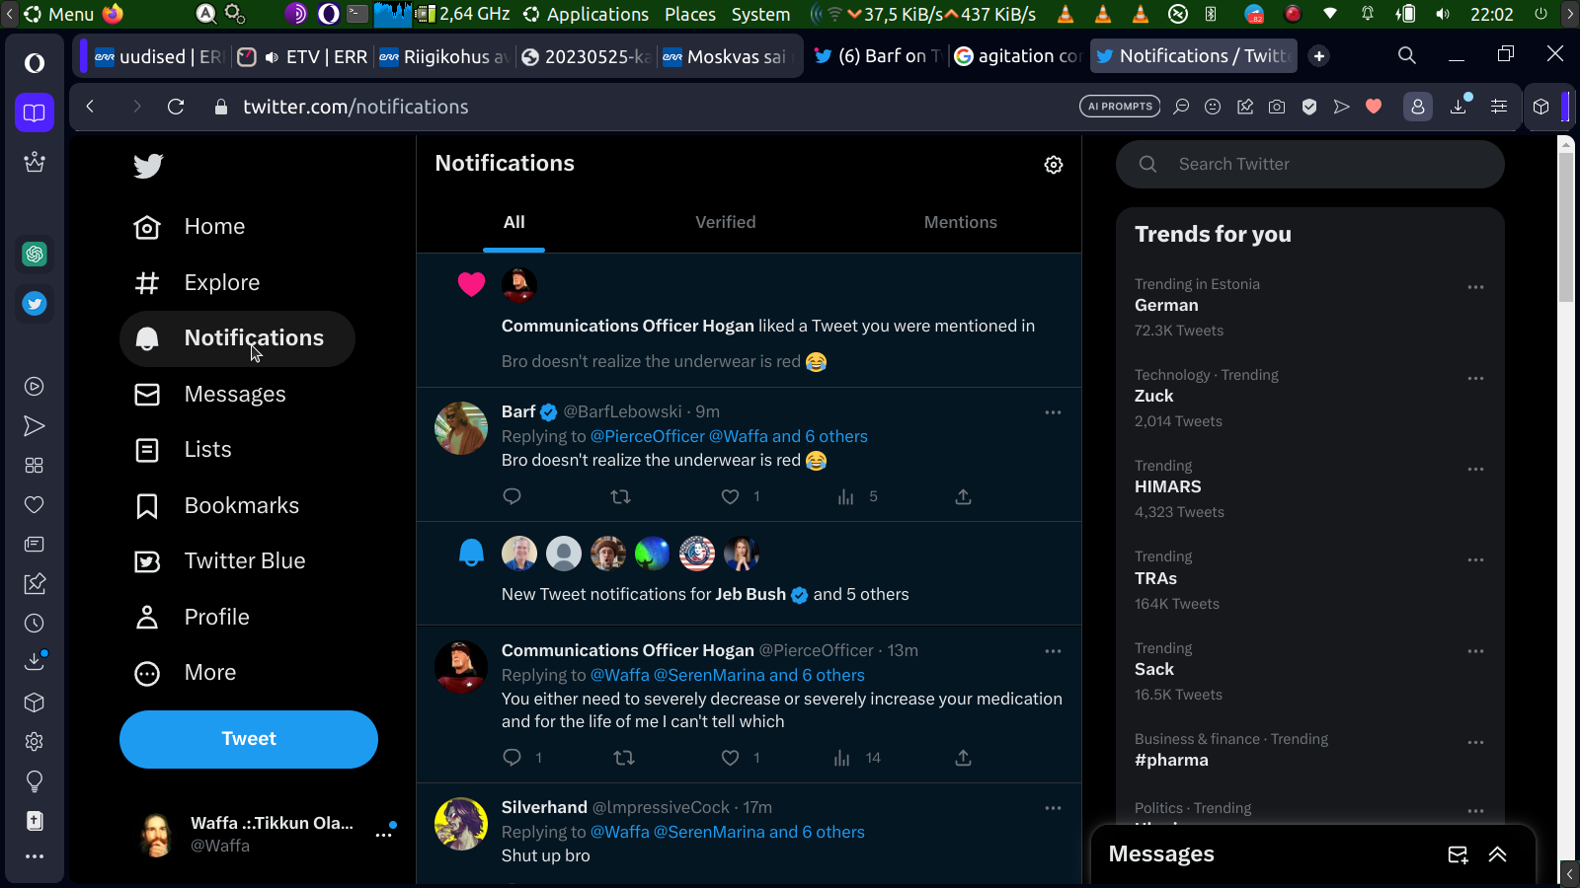Open ChatGPT in Opera sidebar
The height and width of the screenshot is (888, 1580).
35,255
